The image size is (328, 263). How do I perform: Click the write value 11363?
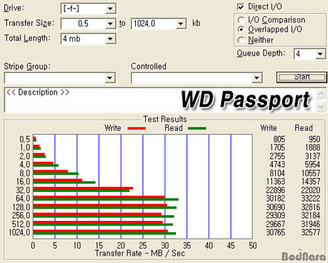276,181
